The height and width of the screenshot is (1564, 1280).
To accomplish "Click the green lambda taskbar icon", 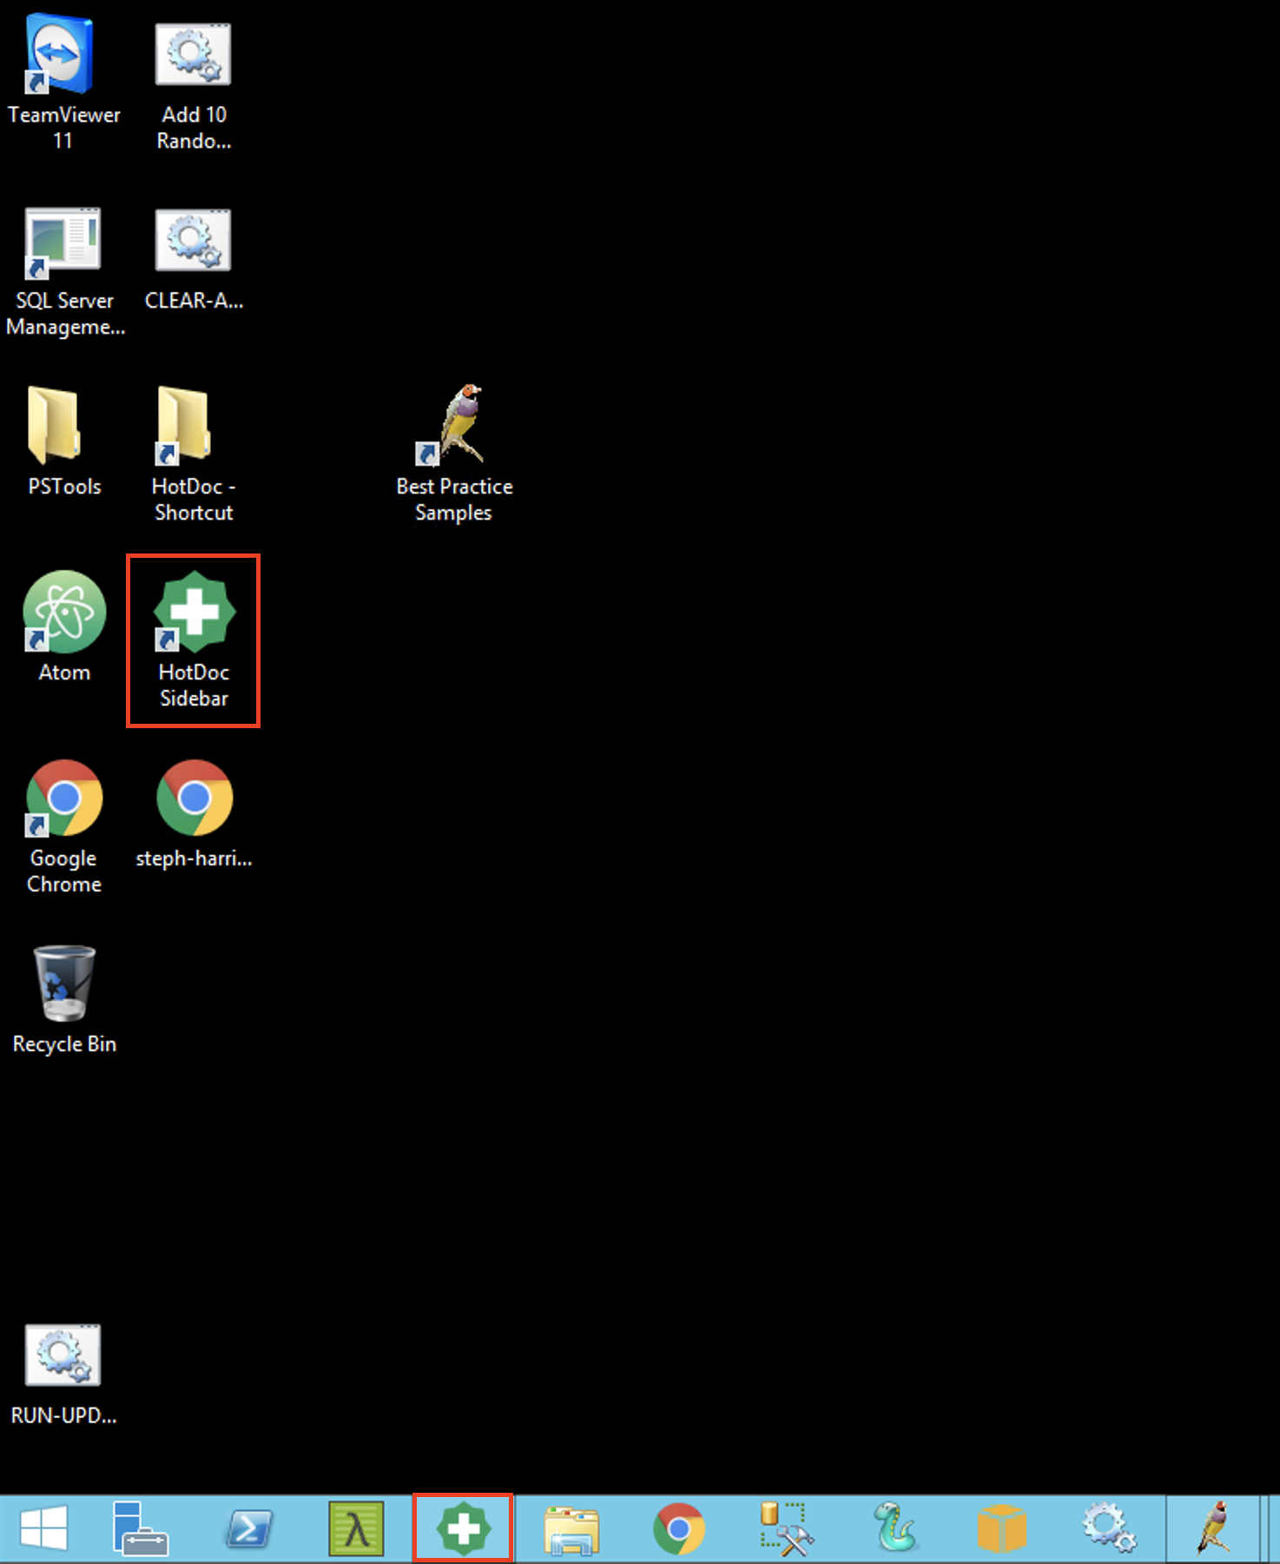I will point(356,1529).
